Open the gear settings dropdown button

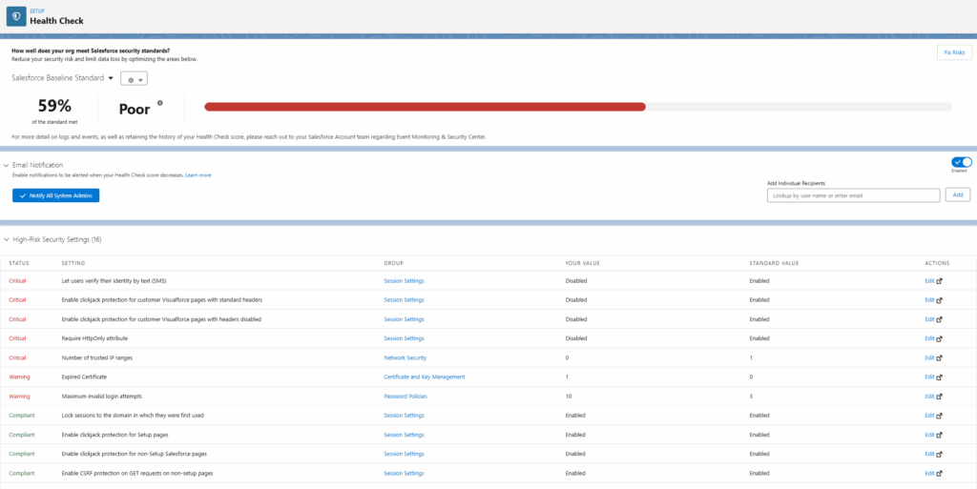(134, 80)
